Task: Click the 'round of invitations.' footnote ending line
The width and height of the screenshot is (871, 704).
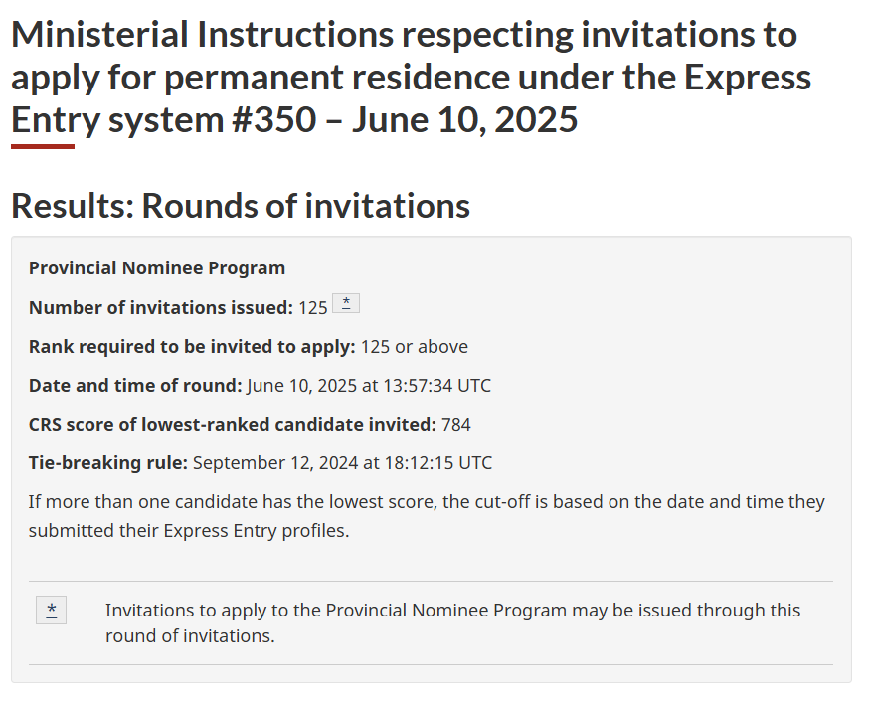Action: (190, 635)
